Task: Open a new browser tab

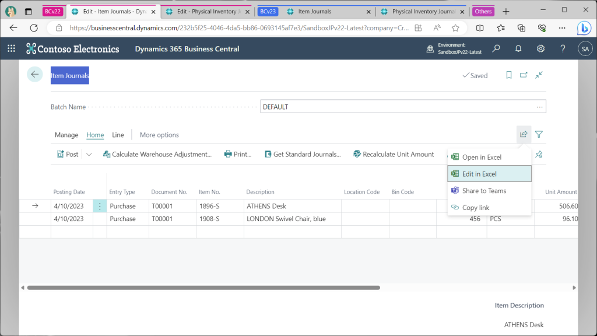Action: pos(505,12)
